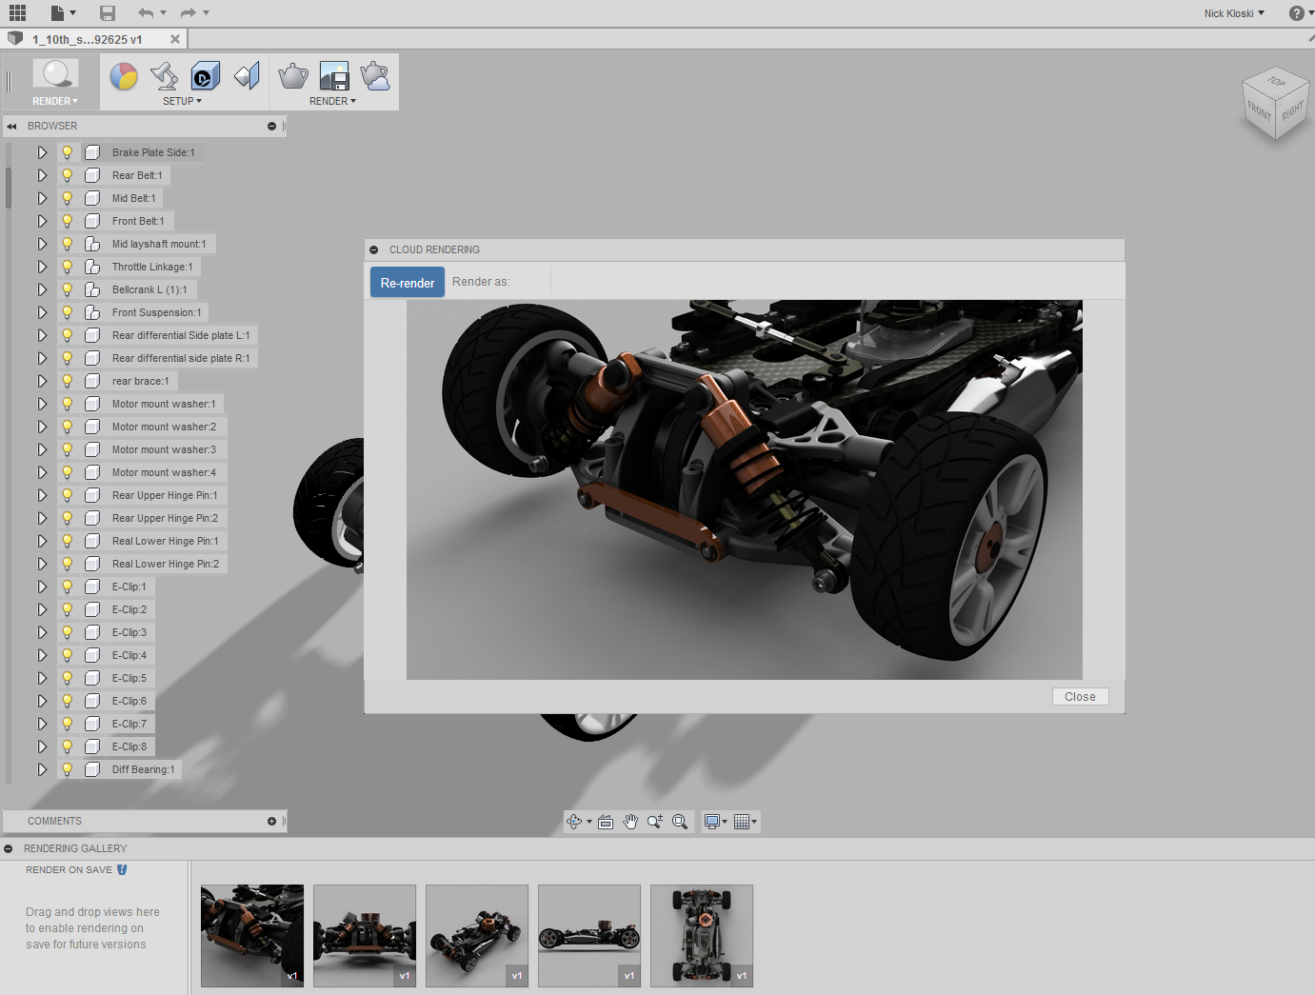1315x995 pixels.
Task: Toggle visibility bulb for Rear Belt:1
Action: pos(68,175)
